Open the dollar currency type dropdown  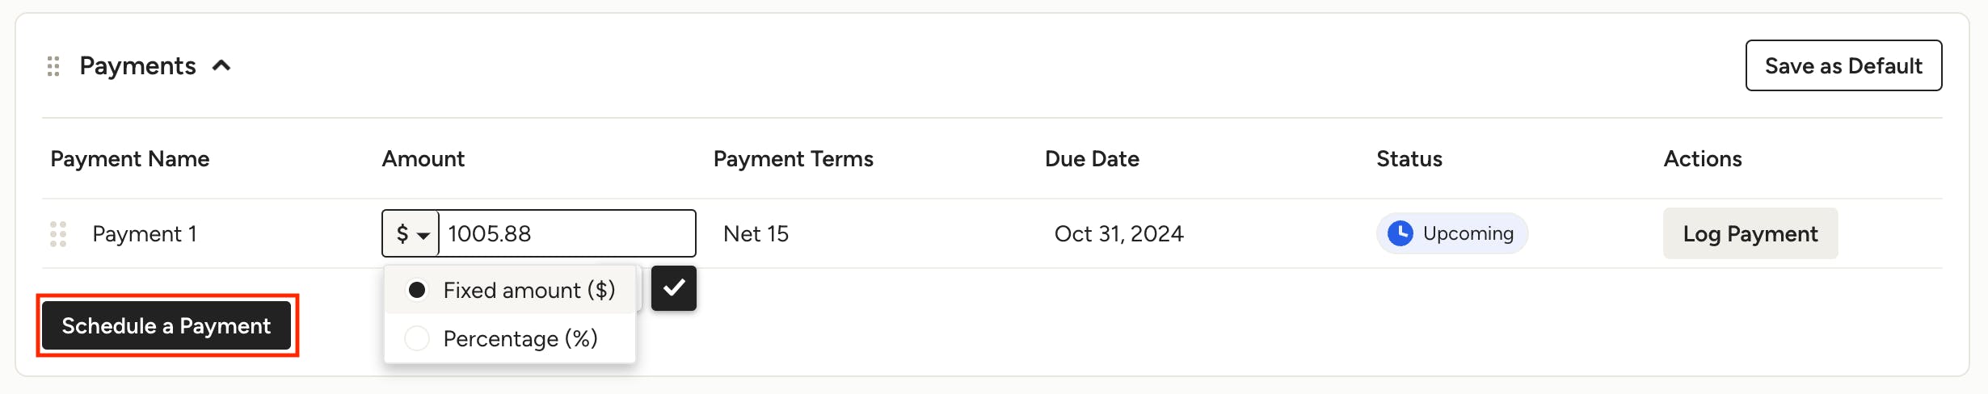point(411,234)
